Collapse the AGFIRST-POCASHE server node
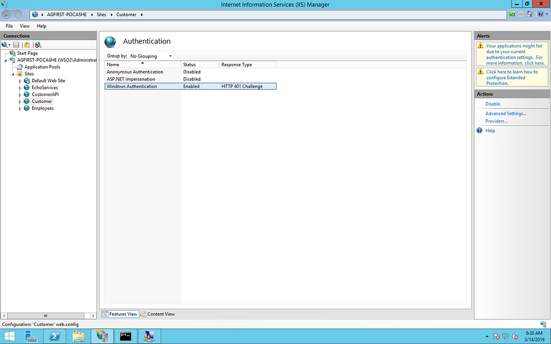551x344 pixels. (5, 60)
